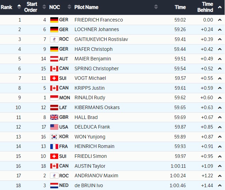Open pilot KRIPPS Justin
The width and height of the screenshot is (225, 190).
tap(89, 88)
